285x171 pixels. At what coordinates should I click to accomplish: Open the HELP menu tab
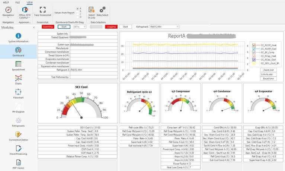pos(6,3)
